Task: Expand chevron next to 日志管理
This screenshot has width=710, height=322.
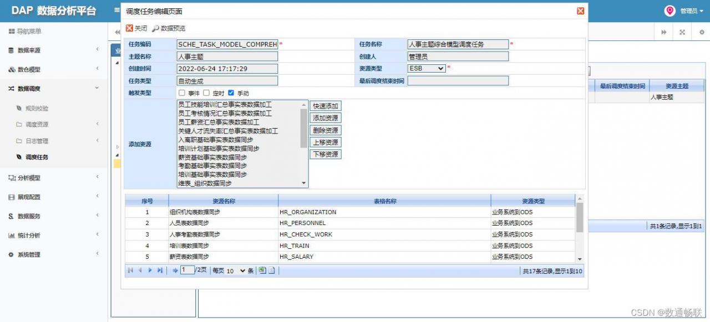Action: 98,140
